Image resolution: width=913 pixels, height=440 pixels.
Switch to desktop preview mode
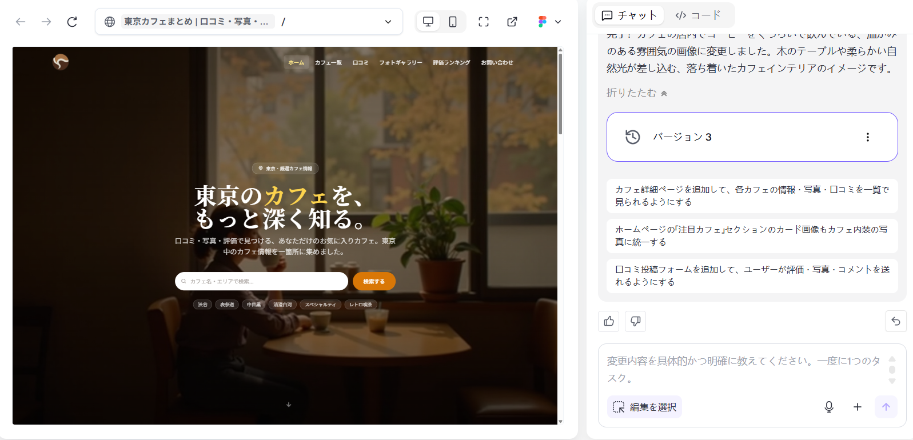click(428, 22)
